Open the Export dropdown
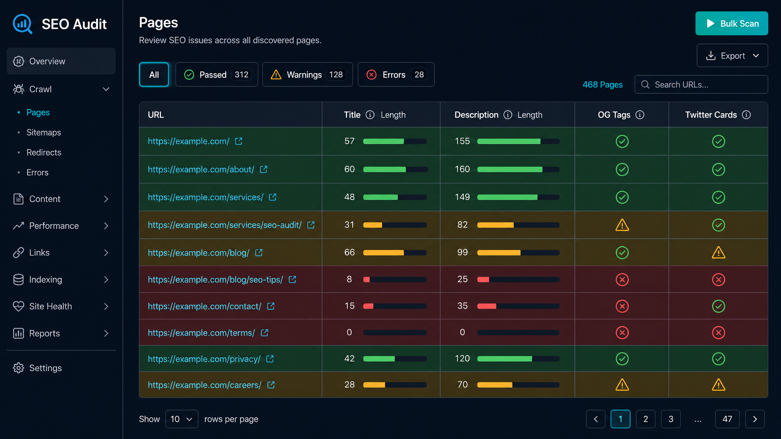781x439 pixels. pyautogui.click(x=732, y=56)
